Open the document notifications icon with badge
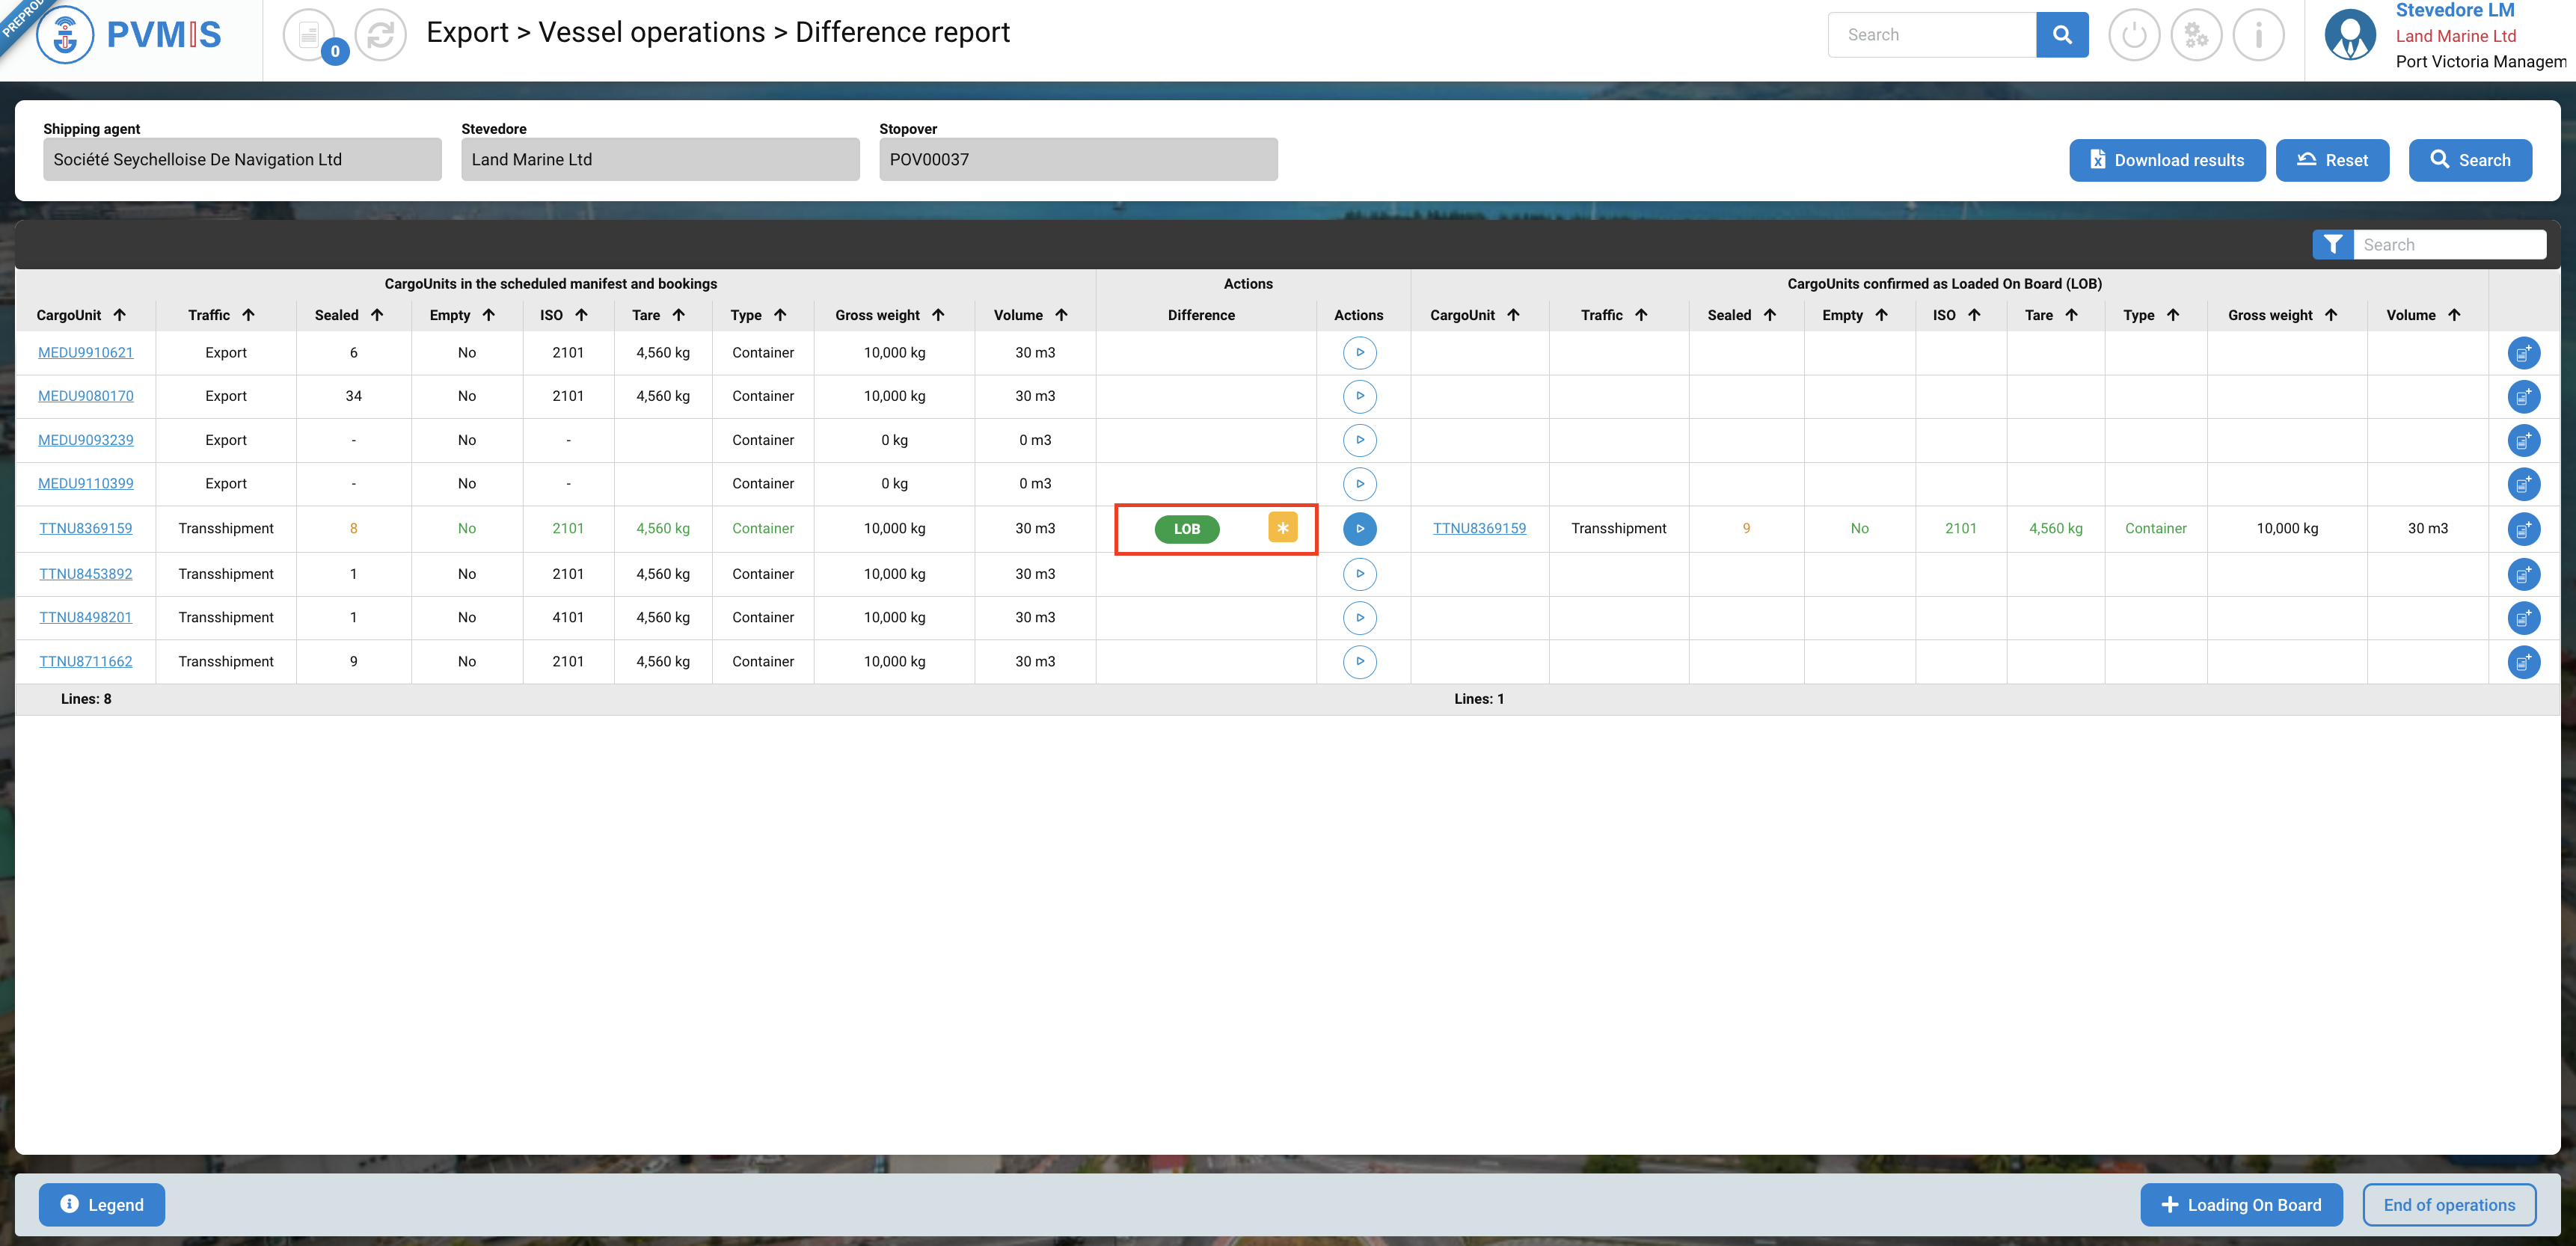Image resolution: width=2576 pixels, height=1246 pixels. point(310,35)
